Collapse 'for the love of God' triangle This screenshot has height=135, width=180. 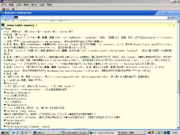coord(5,127)
